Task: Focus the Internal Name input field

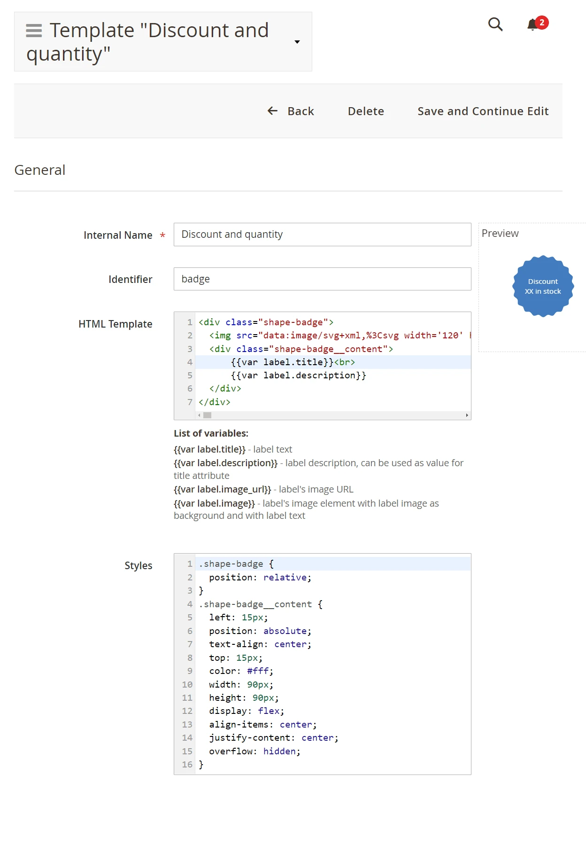Action: tap(322, 235)
